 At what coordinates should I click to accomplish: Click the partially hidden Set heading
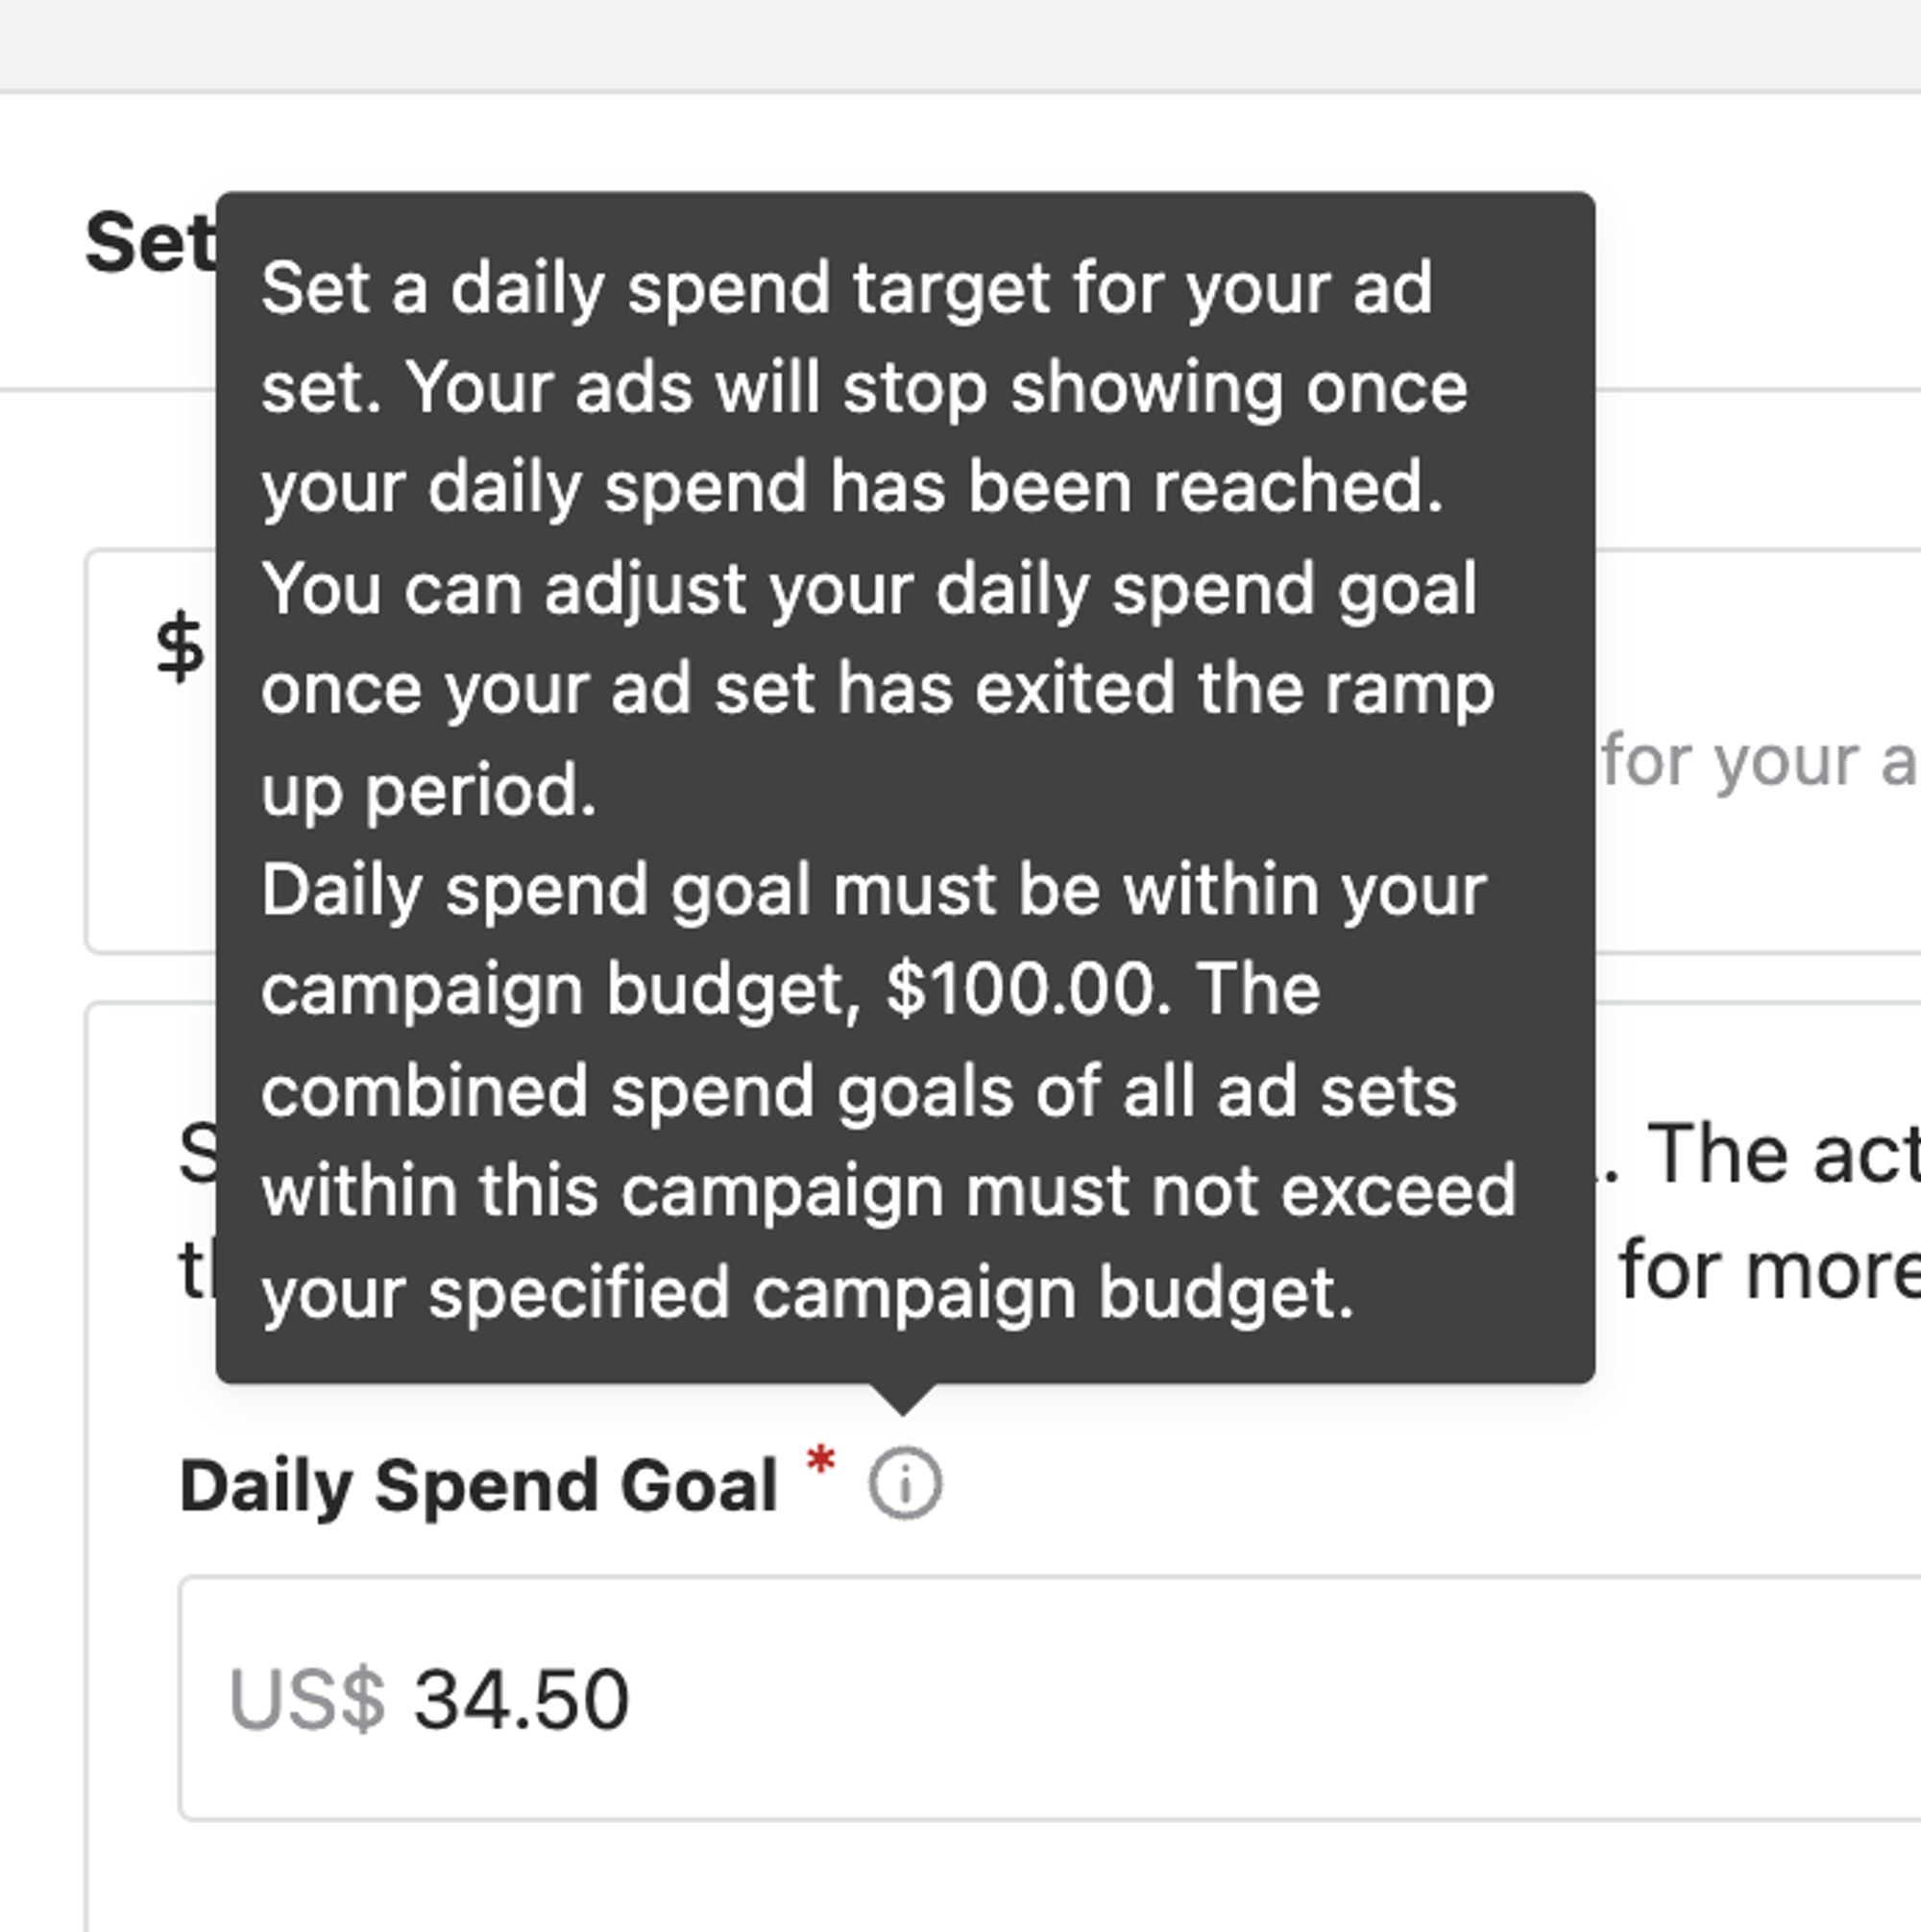click(150, 243)
